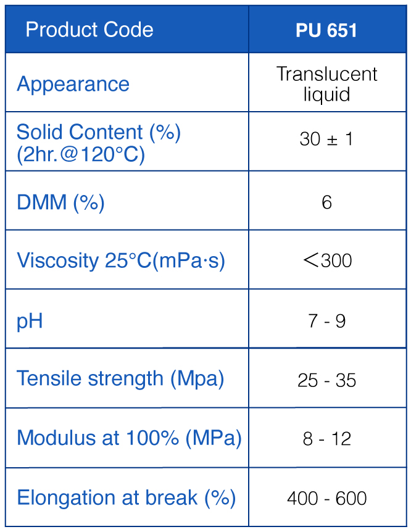
Task: Click the (2hr.@120°C) condition text
Action: coord(81,154)
